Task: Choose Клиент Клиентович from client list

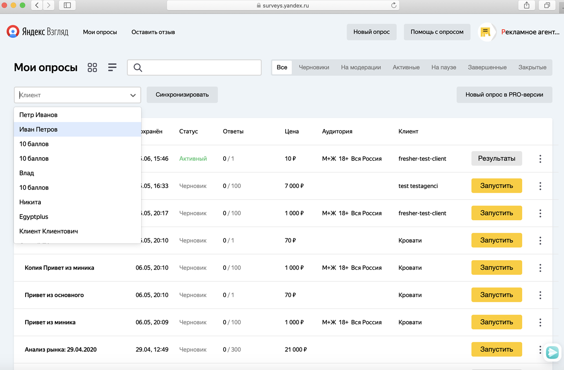Action: (x=77, y=231)
